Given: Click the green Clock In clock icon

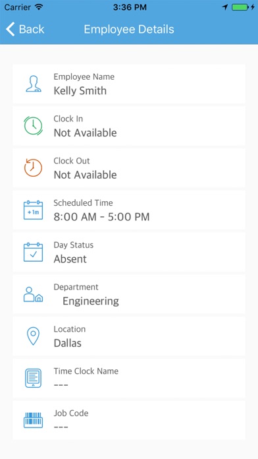Looking at the screenshot, I should pos(34,126).
